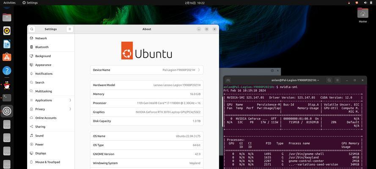
Task: Open the clock showing 10:22 in top bar
Action: 195,3
